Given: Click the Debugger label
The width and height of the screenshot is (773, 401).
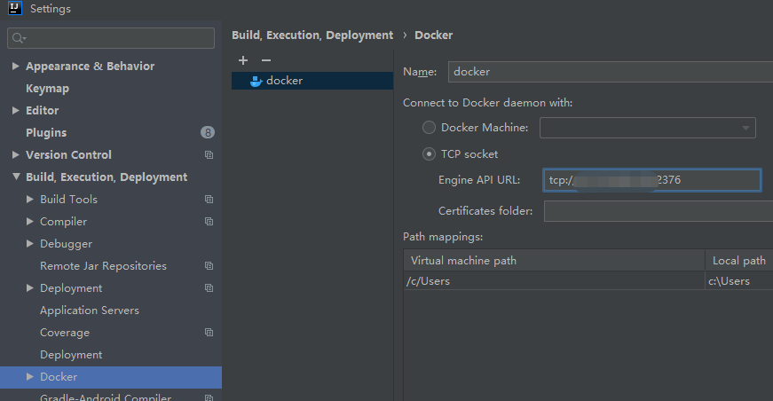Looking at the screenshot, I should (x=66, y=244).
